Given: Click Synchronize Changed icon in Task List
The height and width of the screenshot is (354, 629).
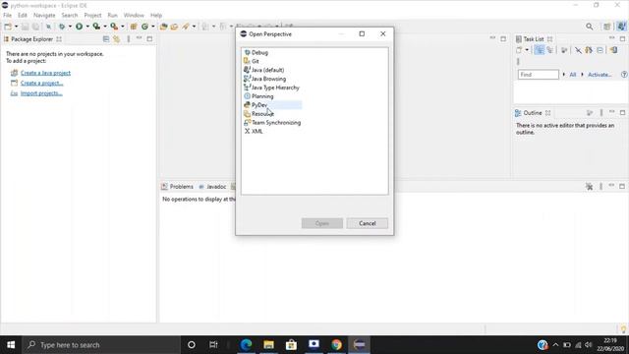Looking at the screenshot, I should (x=589, y=50).
